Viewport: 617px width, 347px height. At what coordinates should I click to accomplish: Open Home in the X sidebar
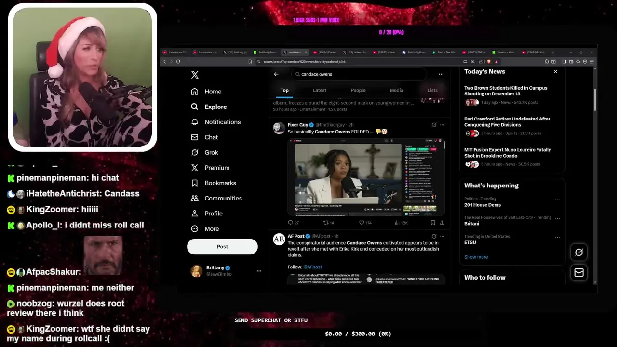click(x=206, y=92)
